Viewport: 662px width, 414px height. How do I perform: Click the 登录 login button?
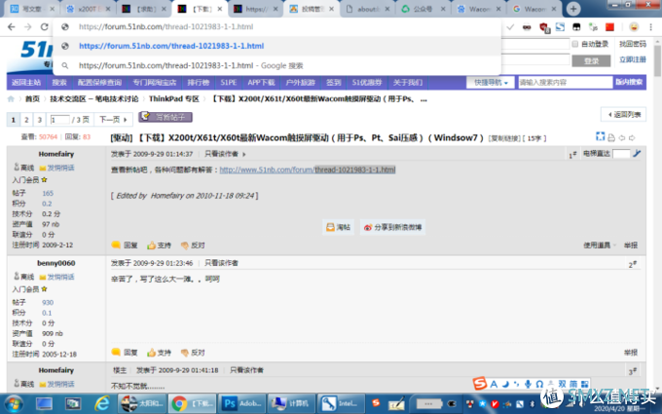[x=591, y=60]
